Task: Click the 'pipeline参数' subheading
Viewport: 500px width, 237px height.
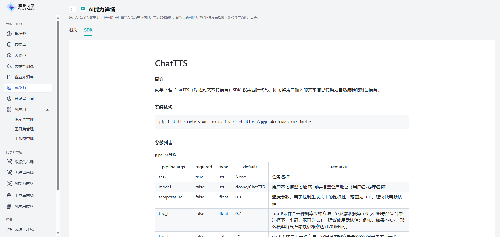Action: pyautogui.click(x=166, y=155)
